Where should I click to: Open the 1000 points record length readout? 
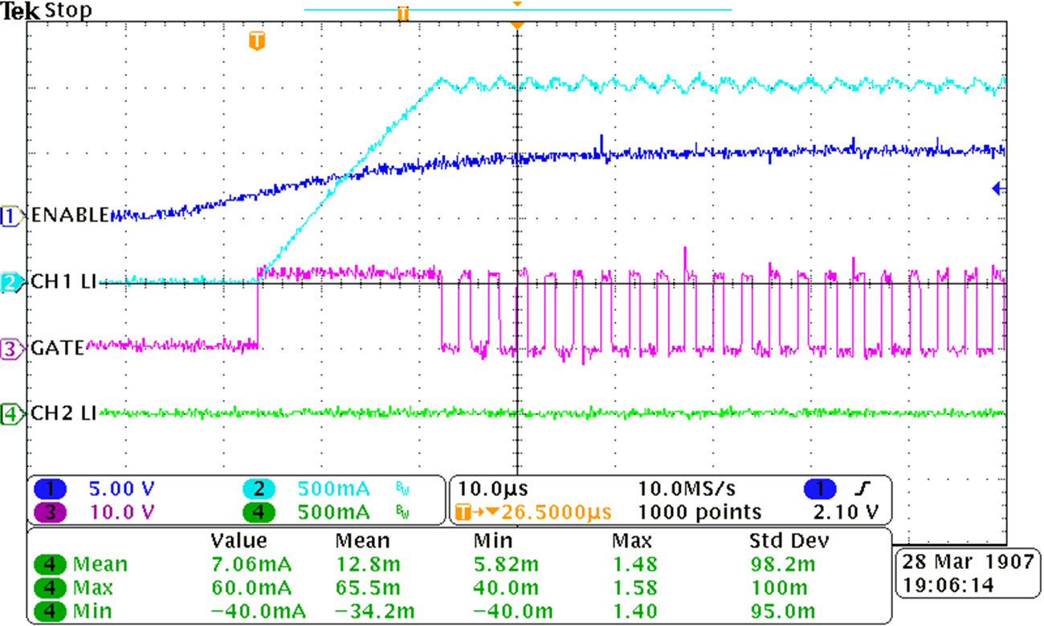coord(699,512)
